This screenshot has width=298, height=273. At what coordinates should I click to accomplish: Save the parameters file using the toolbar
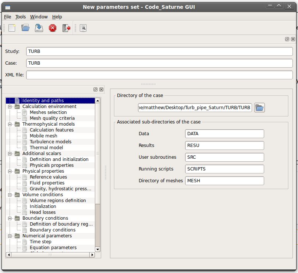point(39,28)
